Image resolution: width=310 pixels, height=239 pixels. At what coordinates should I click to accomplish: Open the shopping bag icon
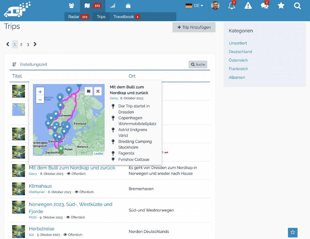coord(128,6)
